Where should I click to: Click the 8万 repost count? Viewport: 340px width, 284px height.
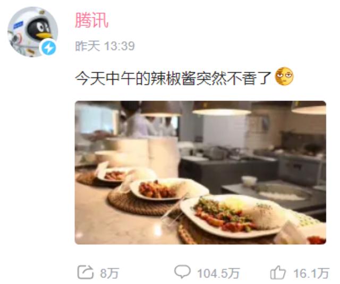[109, 273]
